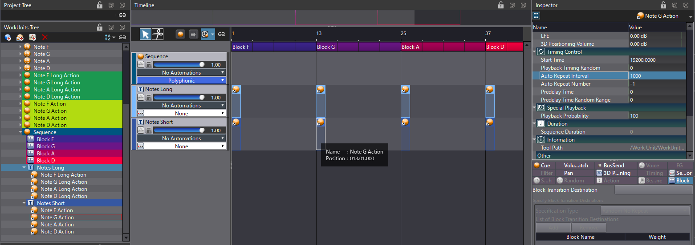Screen dimensions: 695x245
Task: Collapse the Notes Short track in the tree
Action: tap(24, 203)
